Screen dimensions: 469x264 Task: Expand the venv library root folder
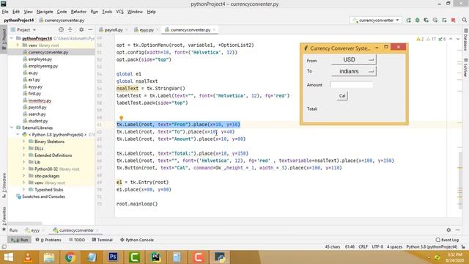(18, 45)
